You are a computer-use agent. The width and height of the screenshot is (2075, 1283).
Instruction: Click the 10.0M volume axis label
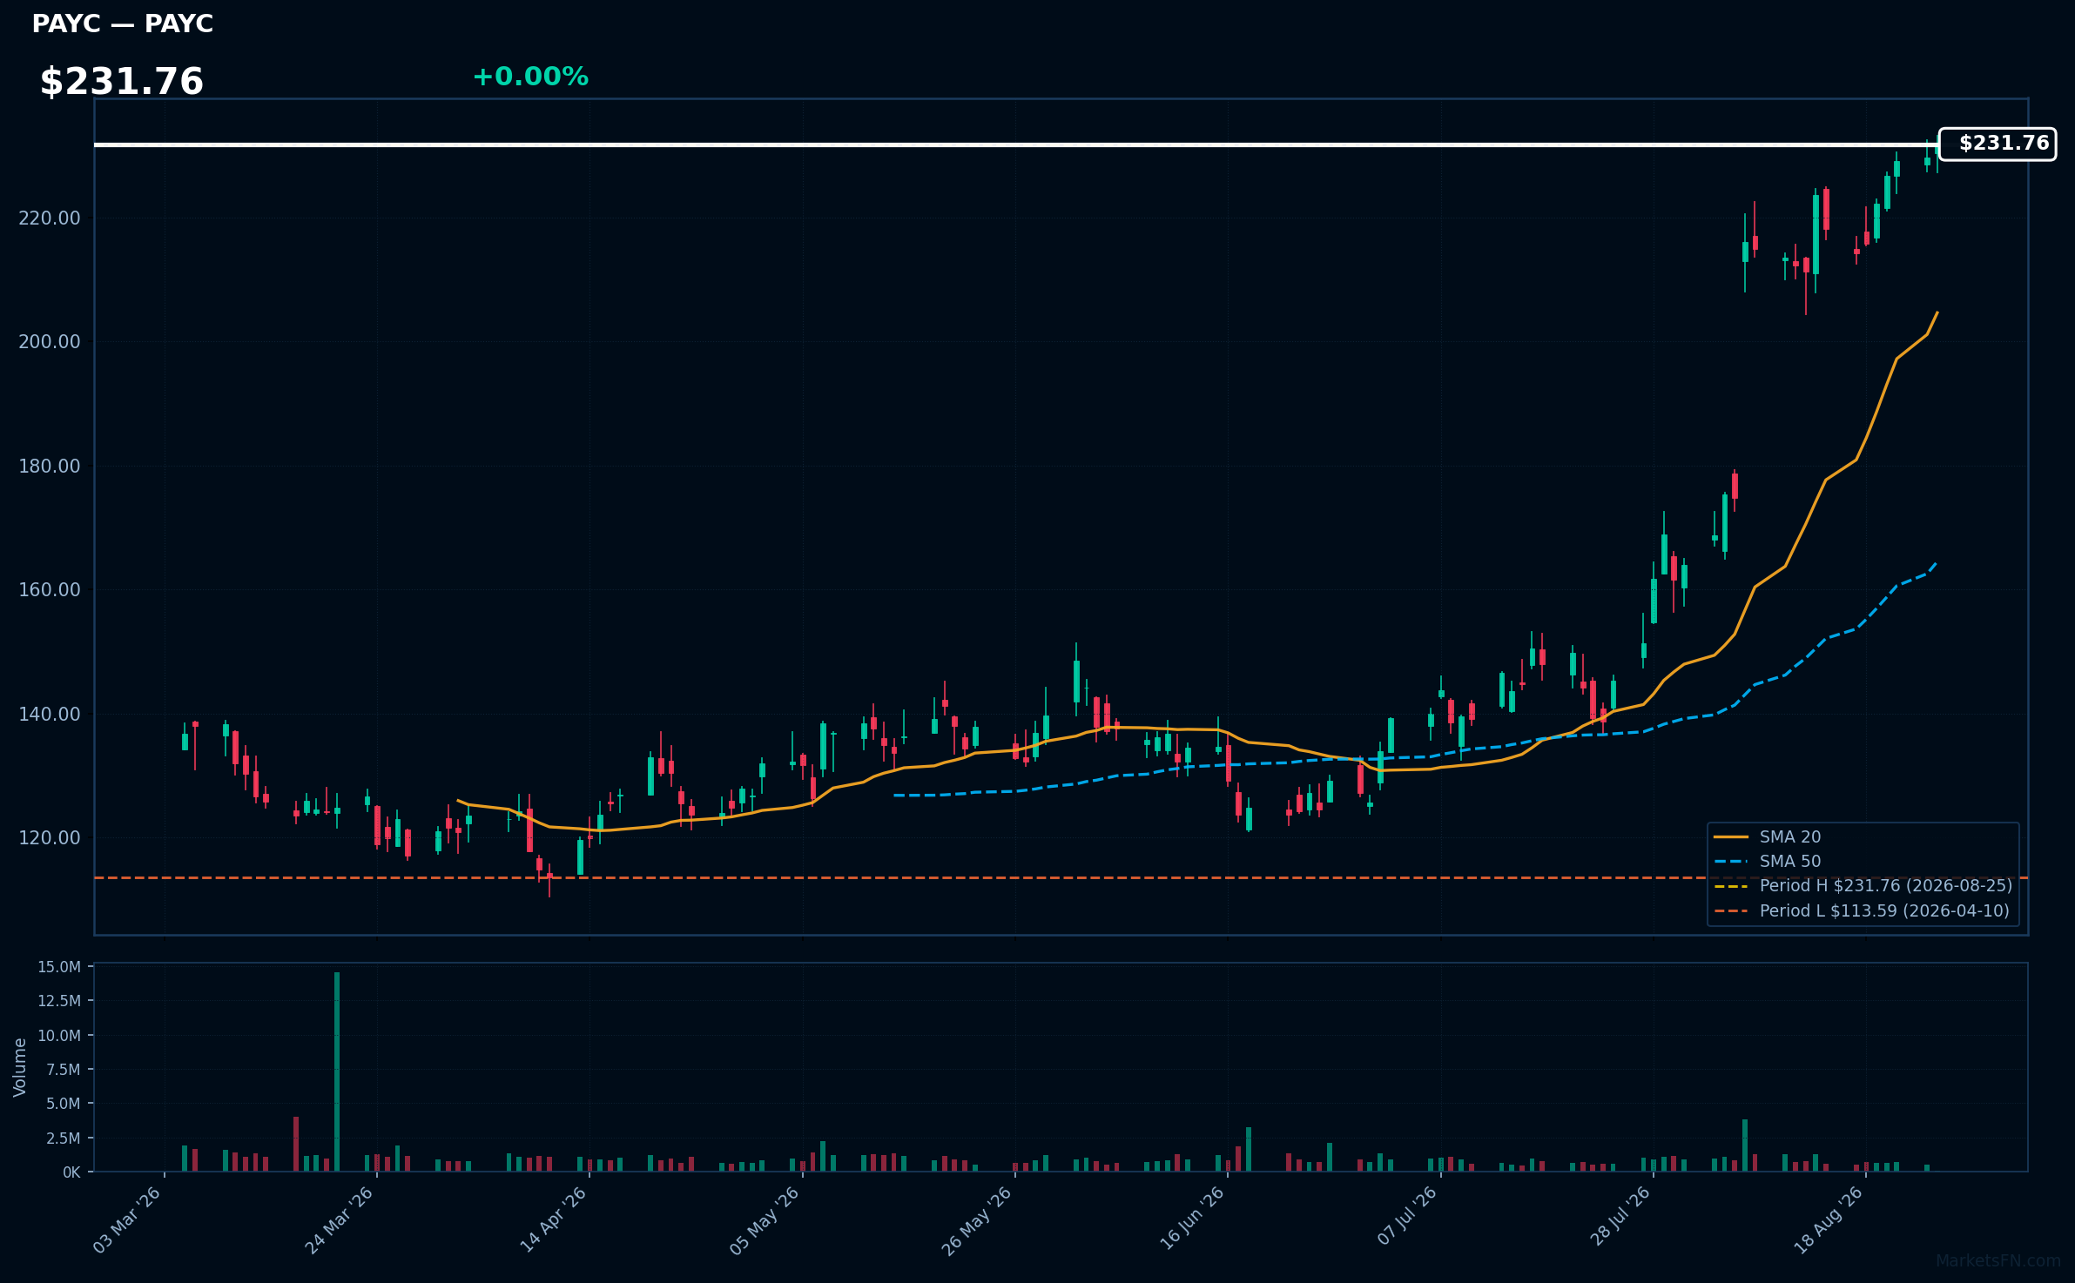59,1036
